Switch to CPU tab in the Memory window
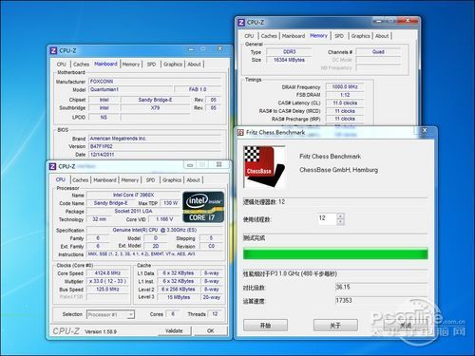The image size is (475, 356). pos(249,36)
